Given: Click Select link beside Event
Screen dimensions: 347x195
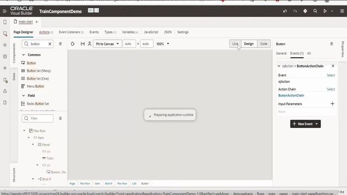Looking at the screenshot, I should tap(331, 75).
